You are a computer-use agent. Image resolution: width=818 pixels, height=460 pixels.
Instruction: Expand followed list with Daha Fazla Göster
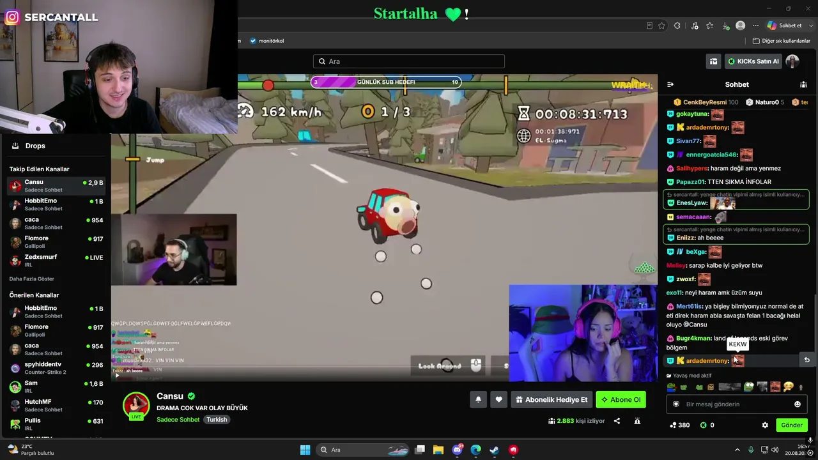point(31,279)
